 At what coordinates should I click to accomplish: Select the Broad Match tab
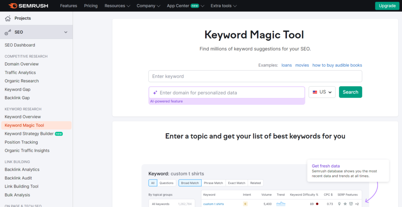(190, 183)
